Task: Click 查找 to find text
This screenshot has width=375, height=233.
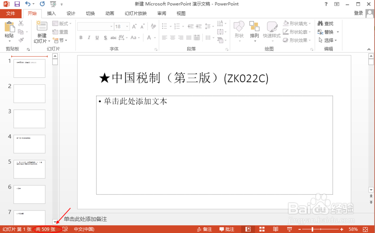Action: click(325, 24)
